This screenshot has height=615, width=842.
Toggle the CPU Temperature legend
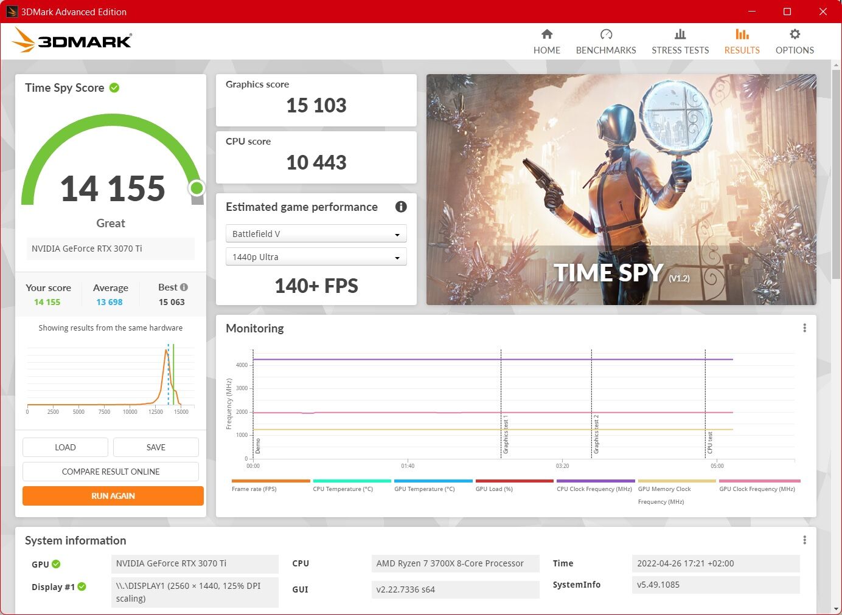pyautogui.click(x=352, y=486)
